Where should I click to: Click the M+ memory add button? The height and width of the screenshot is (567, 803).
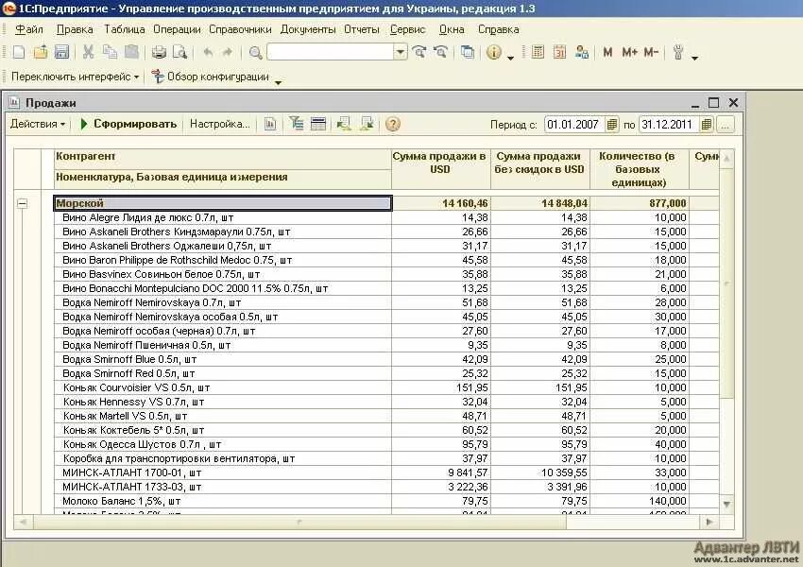click(x=629, y=52)
